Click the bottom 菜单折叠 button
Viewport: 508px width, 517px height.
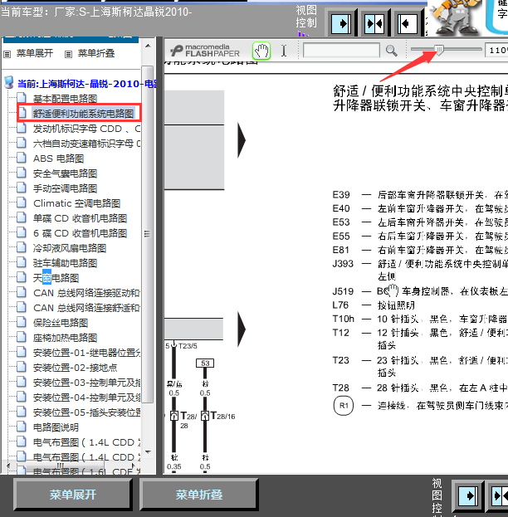198,495
